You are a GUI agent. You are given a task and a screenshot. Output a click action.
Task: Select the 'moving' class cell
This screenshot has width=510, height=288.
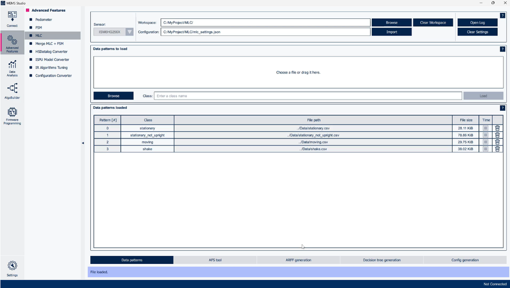[148, 142]
